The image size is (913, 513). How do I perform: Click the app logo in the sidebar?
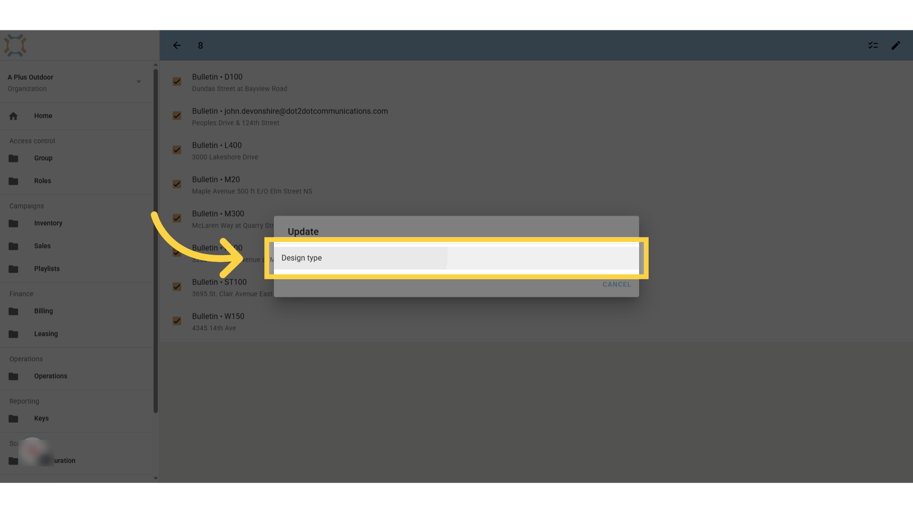coord(15,46)
